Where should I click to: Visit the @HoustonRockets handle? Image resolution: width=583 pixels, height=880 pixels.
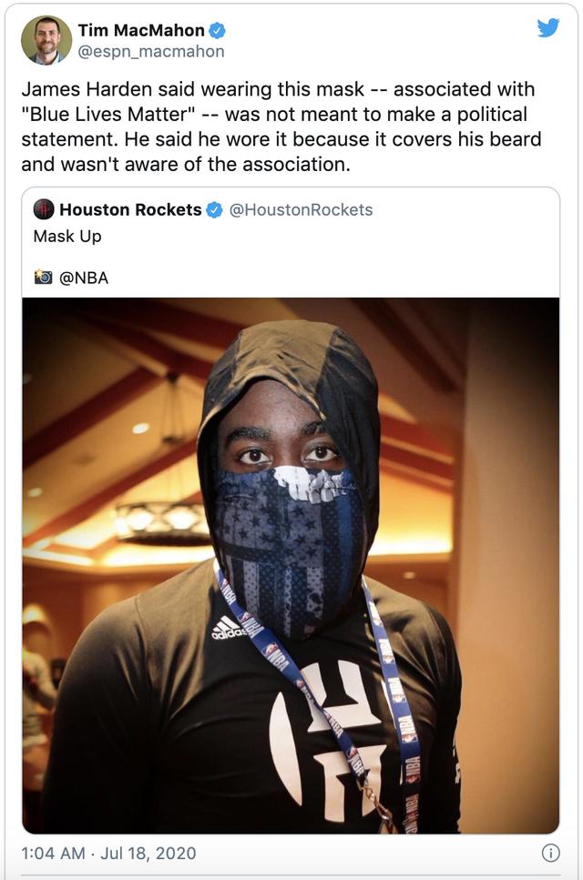301,210
